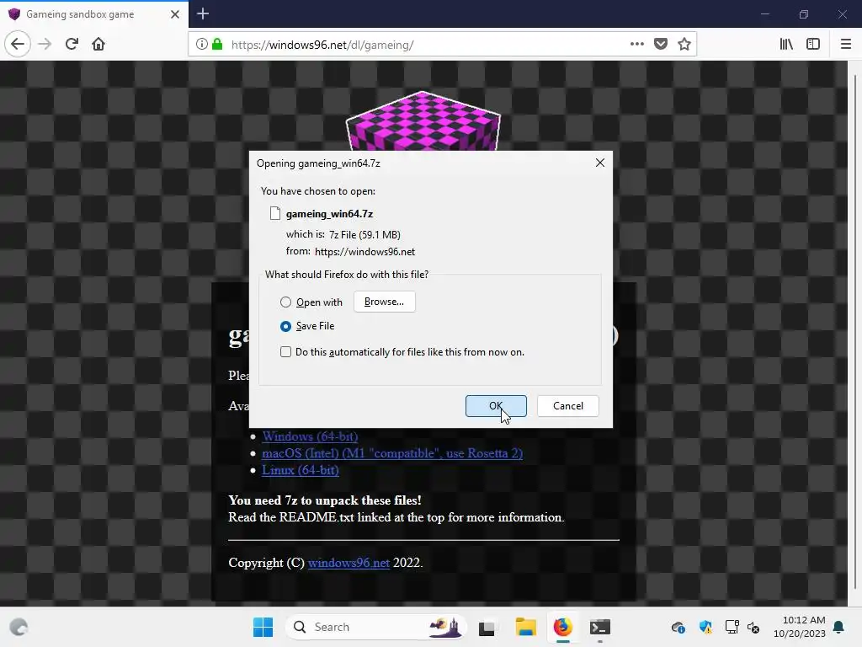
Task: Open the clock showing 10:12 AM
Action: coord(800,627)
